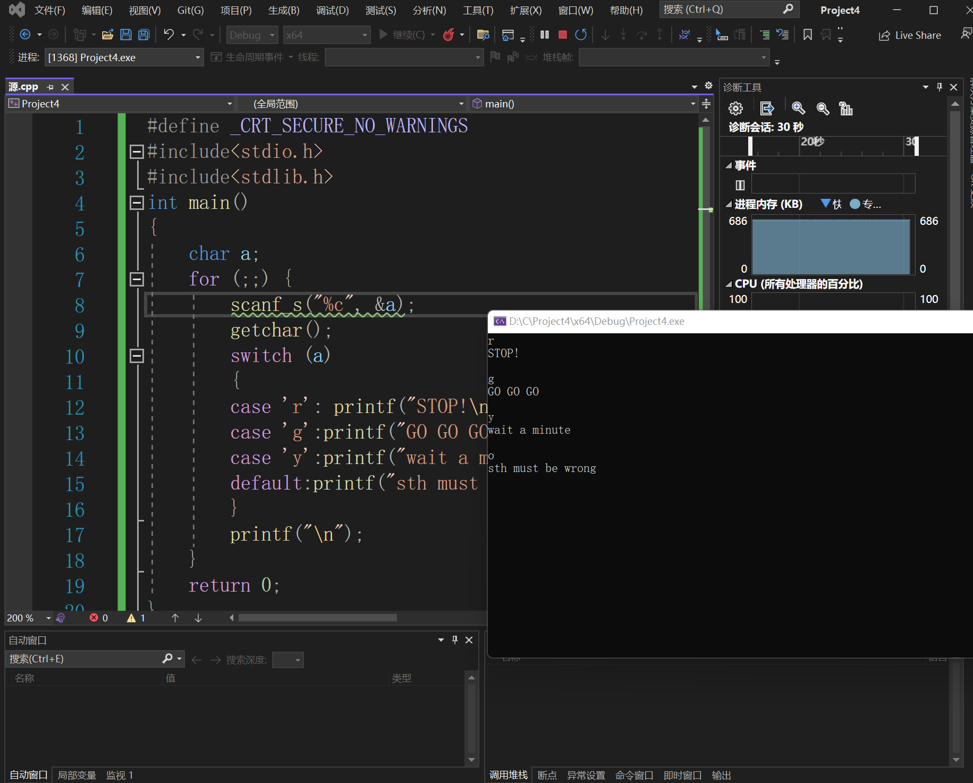Click the 继续(C) continue button
This screenshot has height=783, width=973.
point(403,35)
